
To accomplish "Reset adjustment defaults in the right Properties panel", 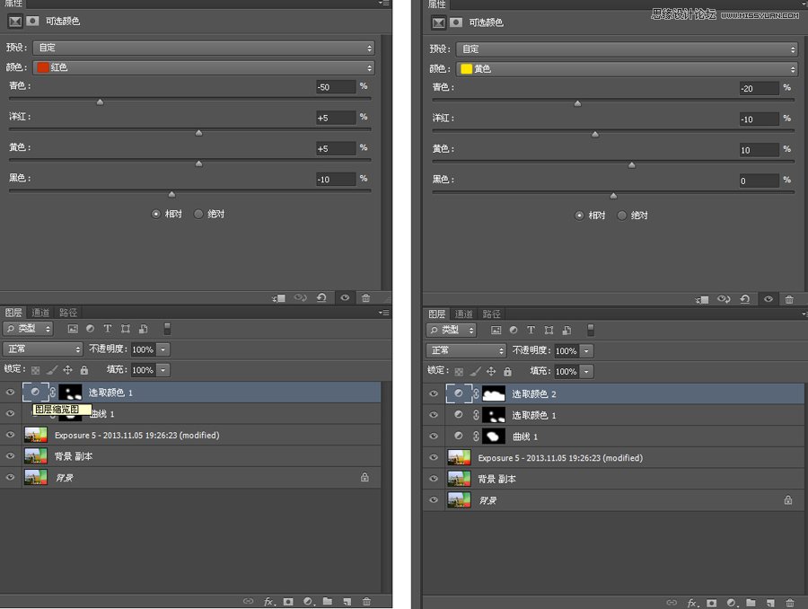I will pyautogui.click(x=745, y=299).
